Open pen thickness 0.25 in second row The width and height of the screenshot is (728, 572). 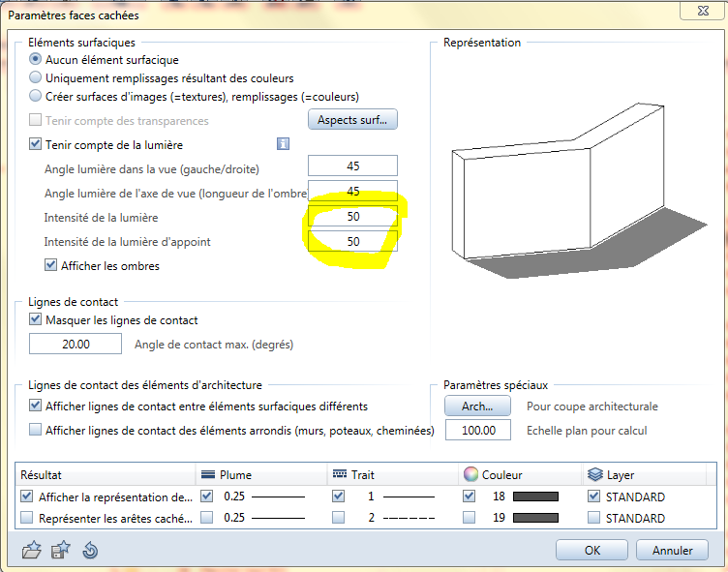[x=263, y=517]
